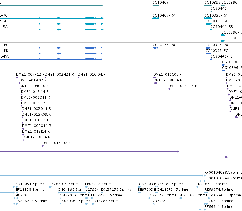Click feature DME1-004O10.R

click(x=34, y=86)
